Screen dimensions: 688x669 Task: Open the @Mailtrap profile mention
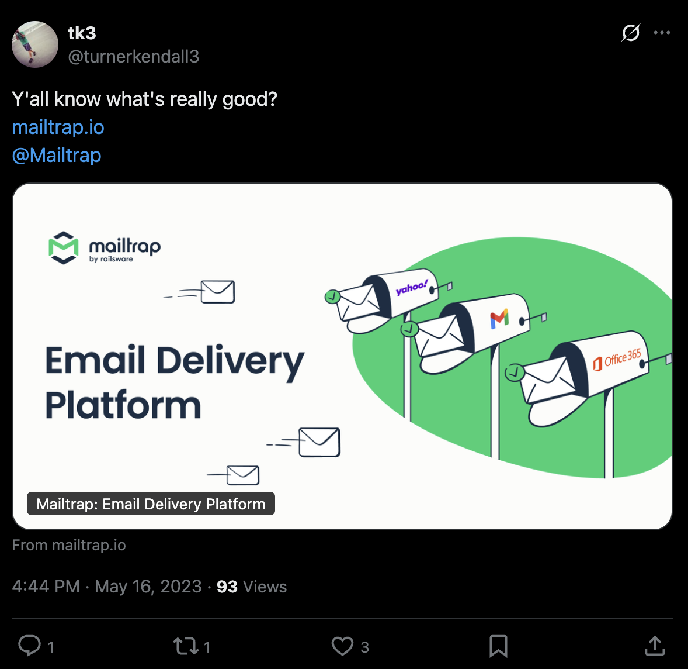pos(56,155)
